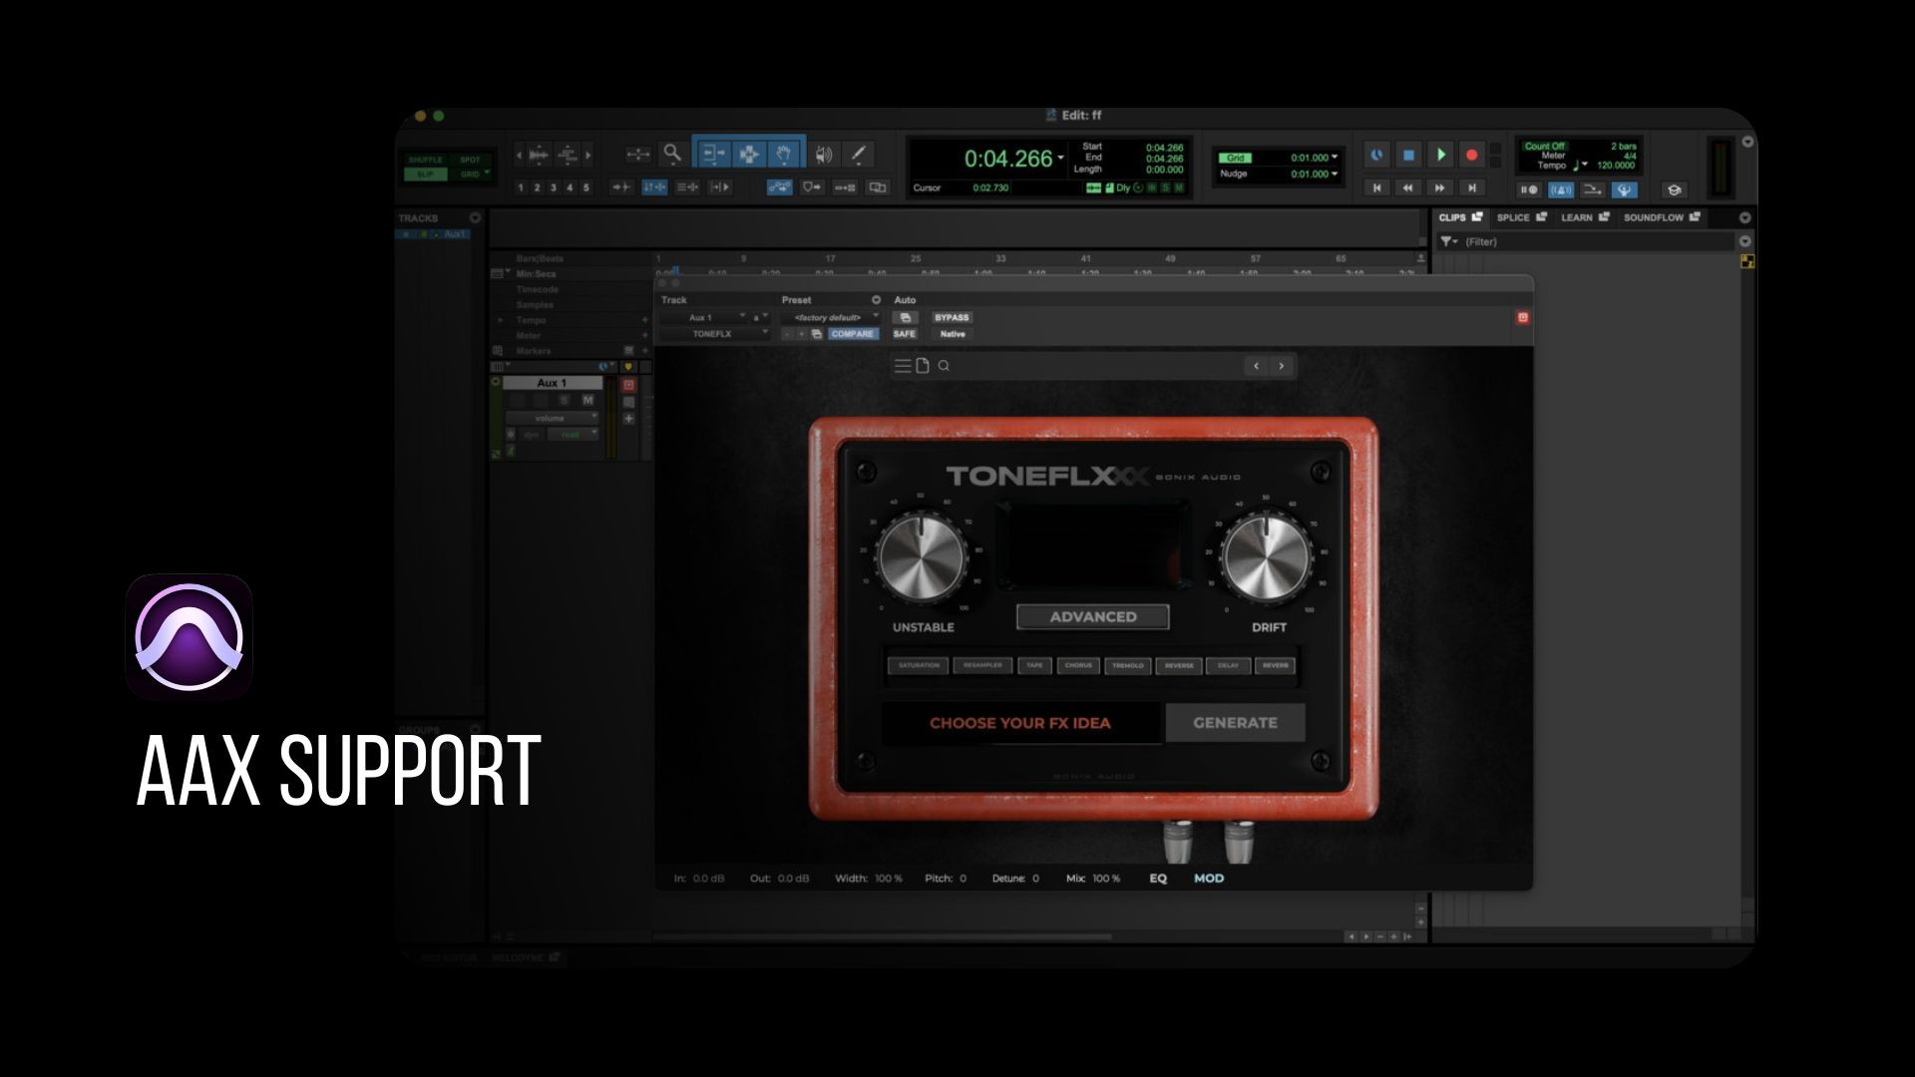
Task: Click the ADVANCED button
Action: point(1093,617)
